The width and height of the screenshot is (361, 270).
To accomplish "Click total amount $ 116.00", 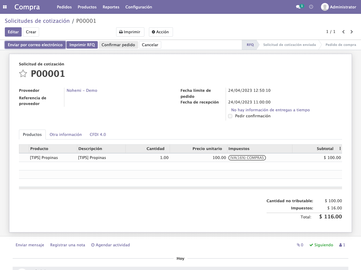I will (331, 217).
